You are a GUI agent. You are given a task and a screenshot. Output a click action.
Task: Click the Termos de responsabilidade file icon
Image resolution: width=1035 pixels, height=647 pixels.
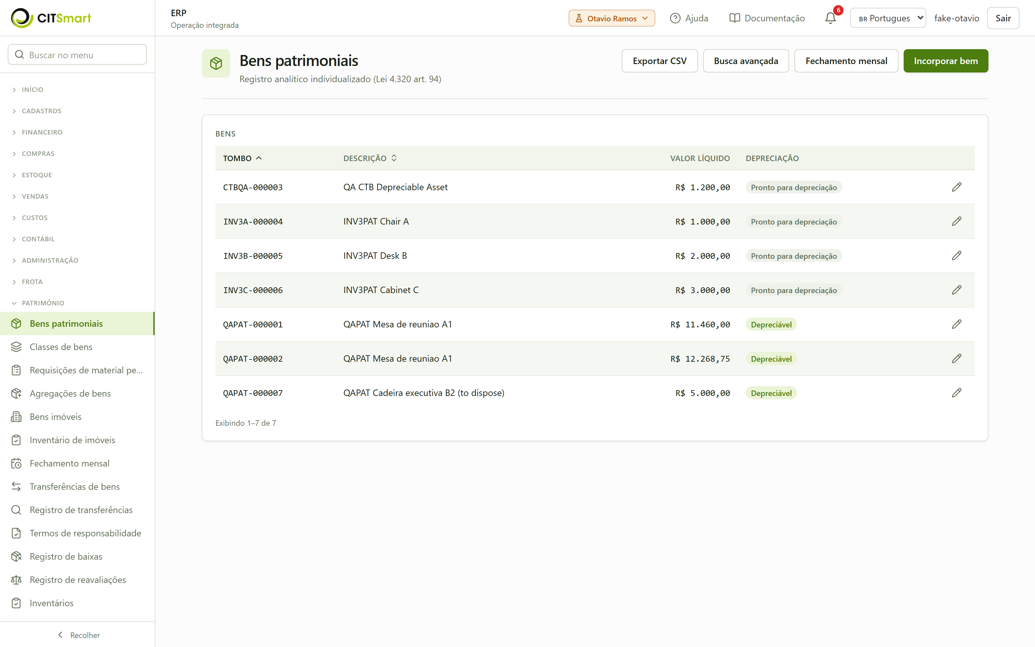tap(16, 533)
